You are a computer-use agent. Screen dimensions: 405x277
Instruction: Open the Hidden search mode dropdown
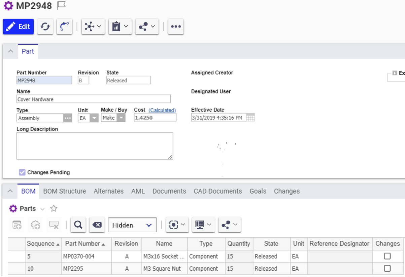click(x=132, y=225)
